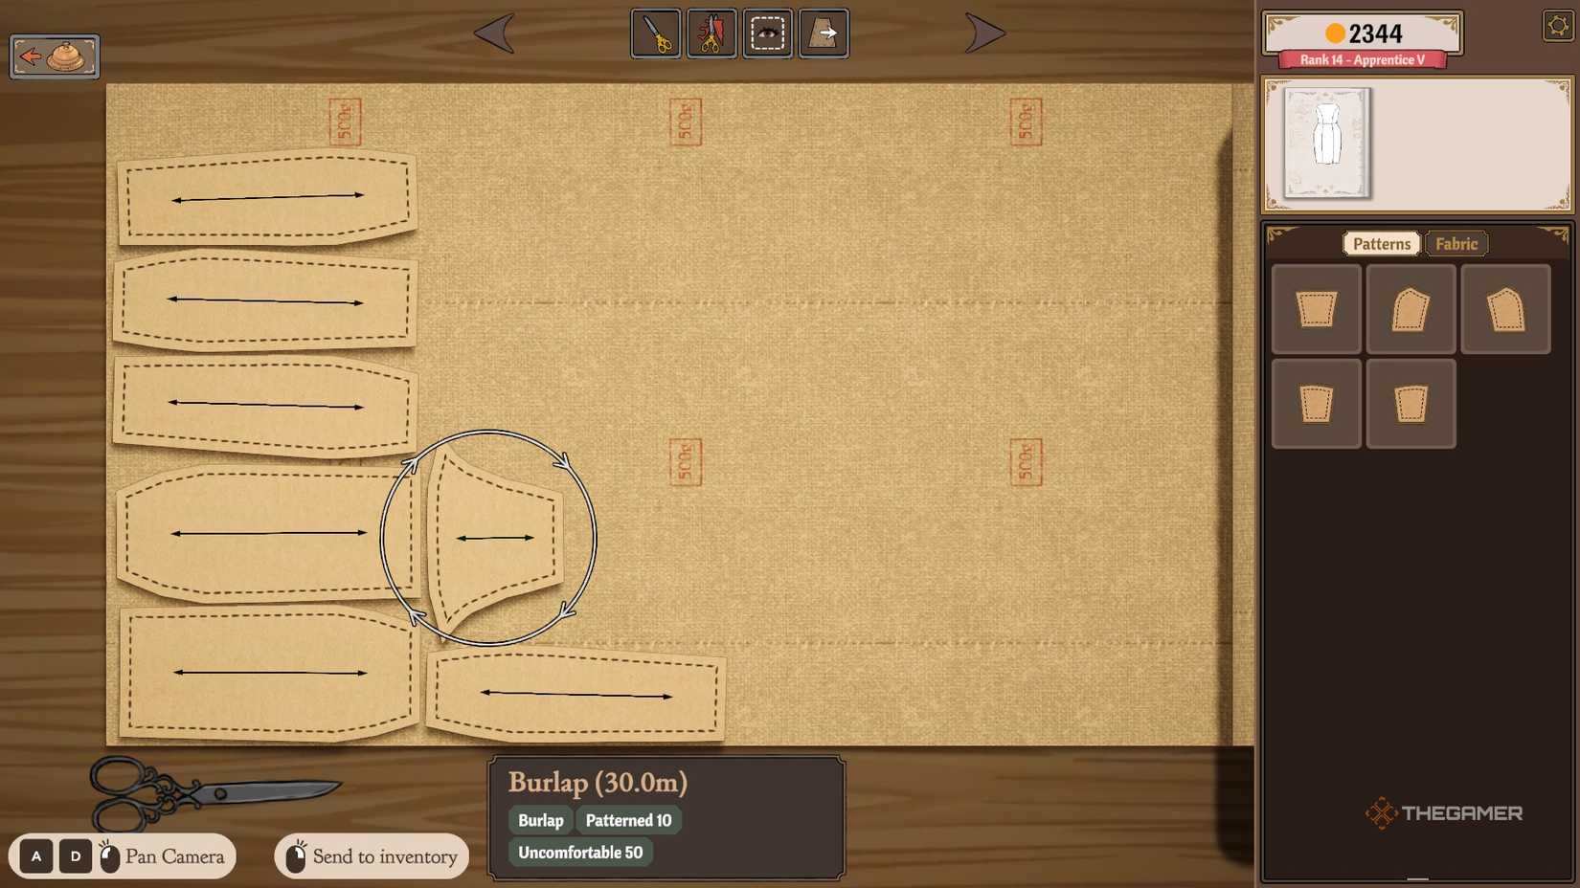1580x888 pixels.
Task: Pick the first pattern slot in top row
Action: [x=1317, y=309]
